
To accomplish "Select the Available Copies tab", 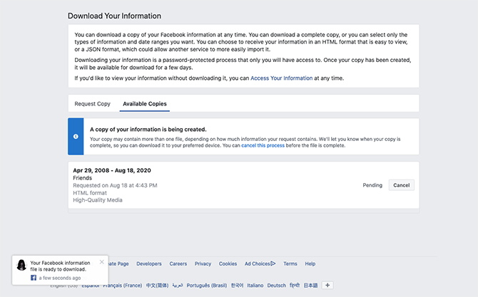I will pos(145,104).
